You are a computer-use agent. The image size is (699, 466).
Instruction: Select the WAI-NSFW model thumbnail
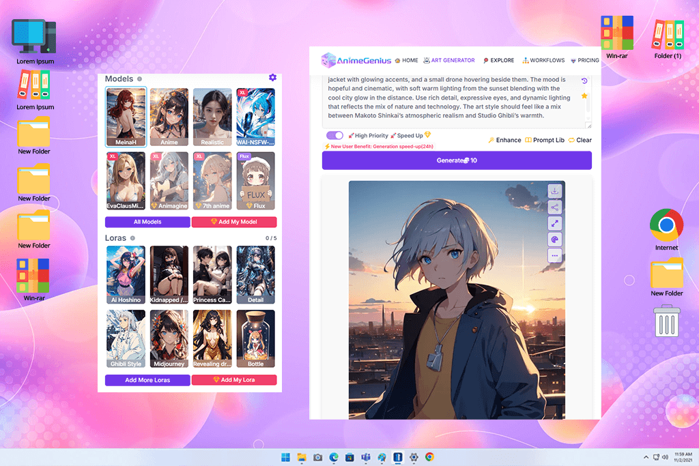(255, 117)
